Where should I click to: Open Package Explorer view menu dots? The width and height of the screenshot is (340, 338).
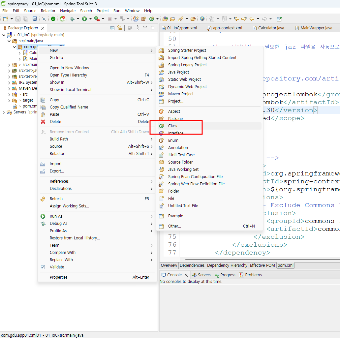point(138,28)
